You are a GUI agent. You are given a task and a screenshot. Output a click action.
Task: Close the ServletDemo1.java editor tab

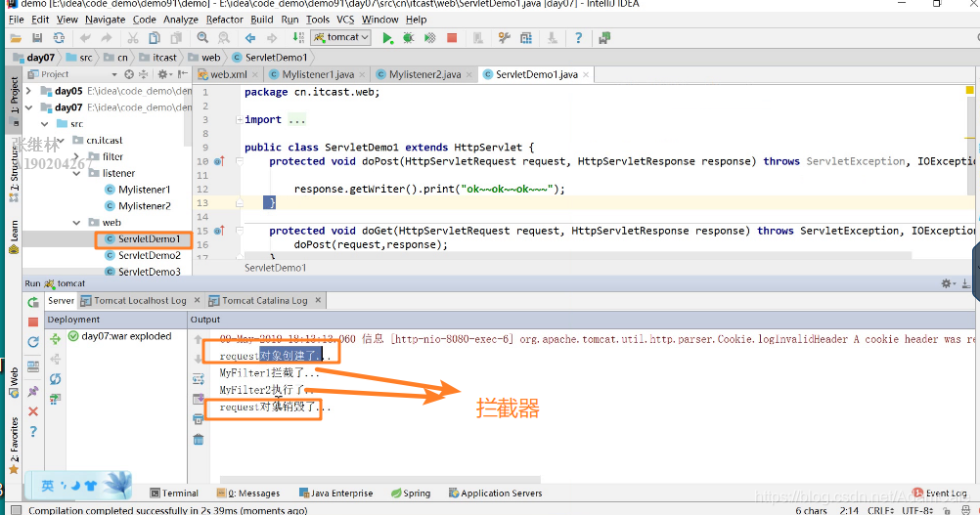586,75
